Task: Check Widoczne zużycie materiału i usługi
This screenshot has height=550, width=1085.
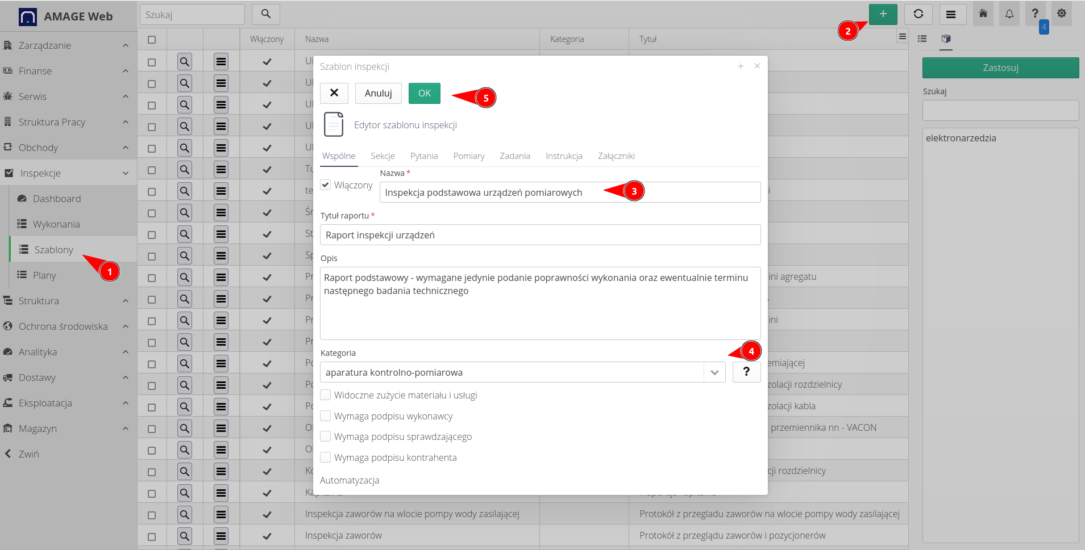Action: (326, 395)
